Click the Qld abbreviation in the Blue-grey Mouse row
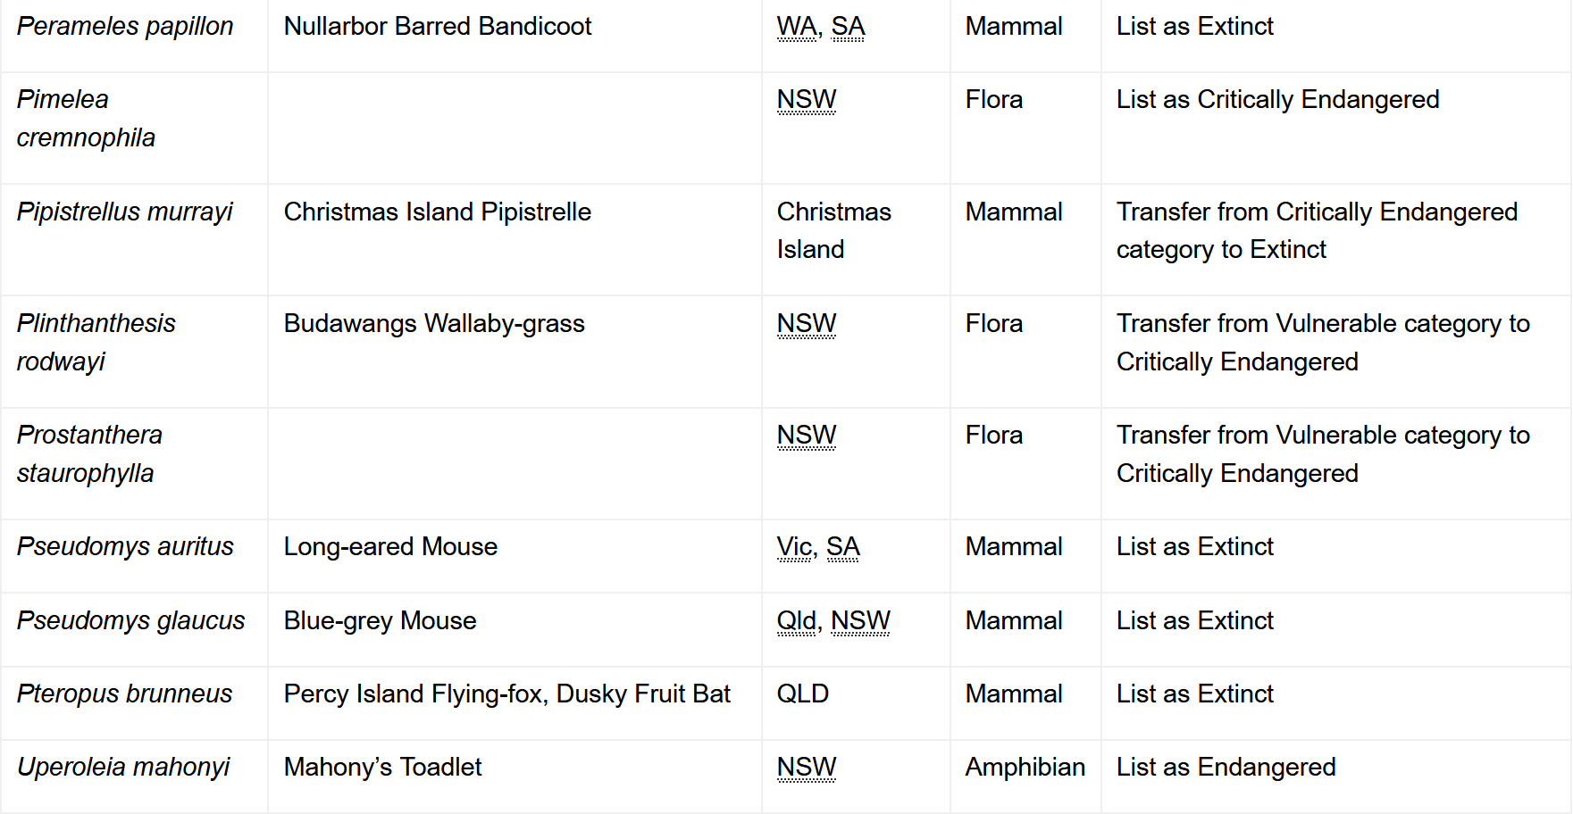The image size is (1573, 814). tap(796, 621)
